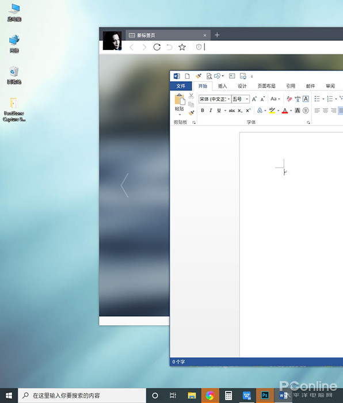Click the numbered list icon

click(x=330, y=98)
